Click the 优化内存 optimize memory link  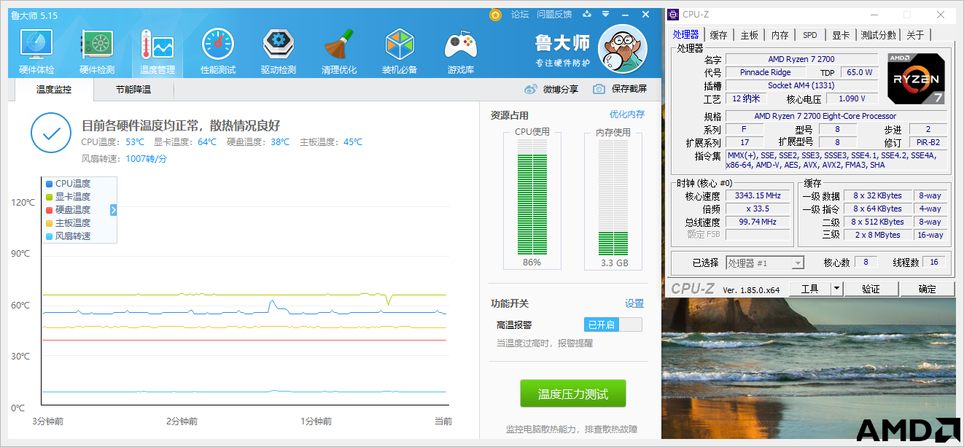click(x=627, y=114)
